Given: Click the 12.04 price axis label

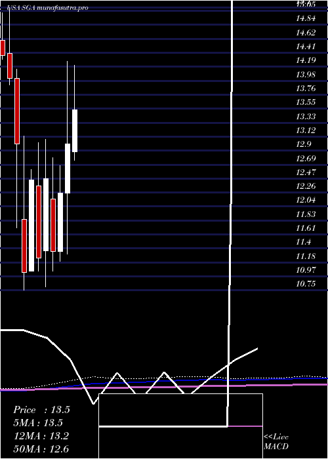Looking at the screenshot, I should 306,200.
